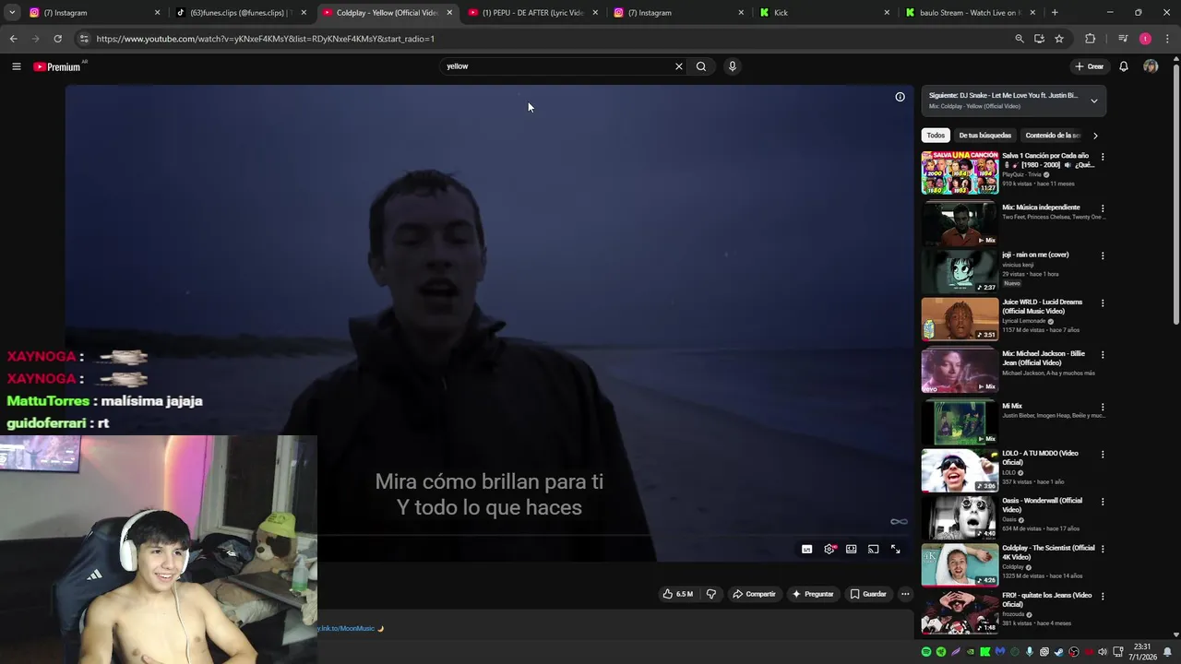The height and width of the screenshot is (664, 1181).
Task: Open more actions next to Guardar
Action: [x=905, y=594]
